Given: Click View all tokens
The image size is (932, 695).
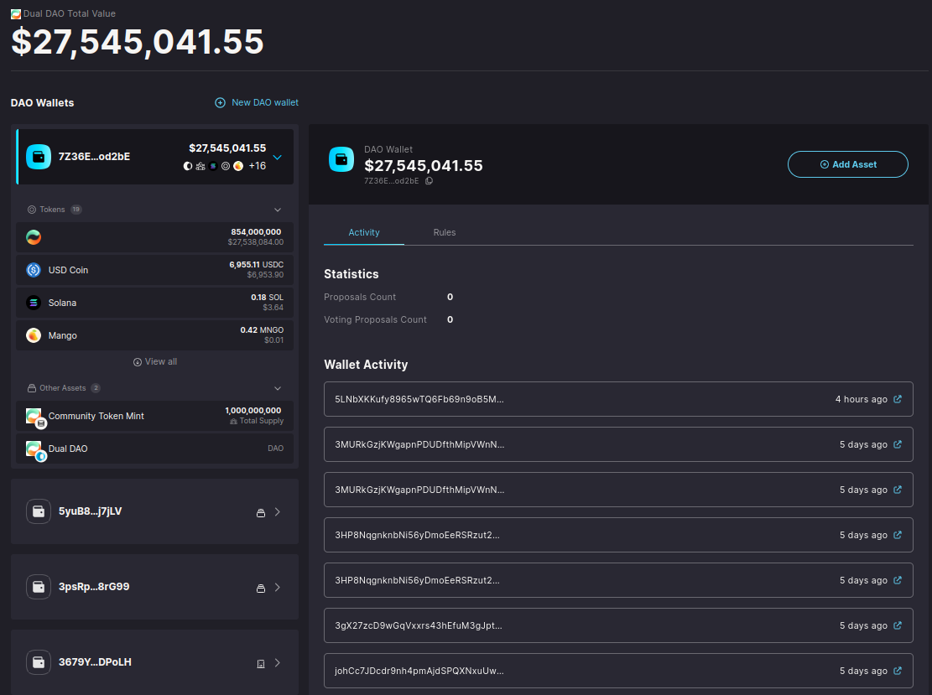Looking at the screenshot, I should pyautogui.click(x=155, y=362).
